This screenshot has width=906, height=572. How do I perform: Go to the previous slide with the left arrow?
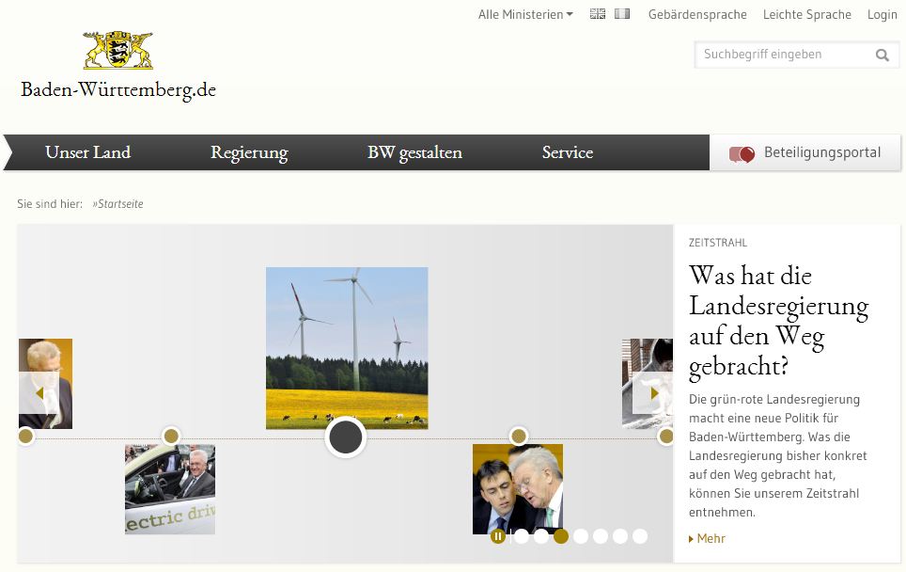[x=39, y=393]
